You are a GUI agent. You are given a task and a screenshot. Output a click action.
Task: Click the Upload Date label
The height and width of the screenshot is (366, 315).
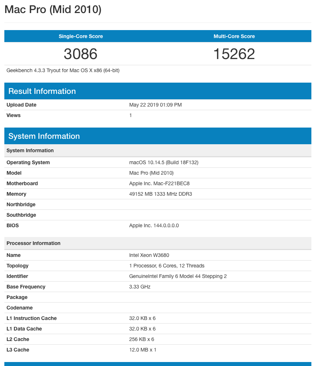pyautogui.click(x=21, y=105)
